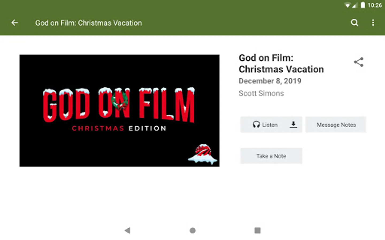
Task: Tap the status bar clock 10:26
Action: pos(375,5)
